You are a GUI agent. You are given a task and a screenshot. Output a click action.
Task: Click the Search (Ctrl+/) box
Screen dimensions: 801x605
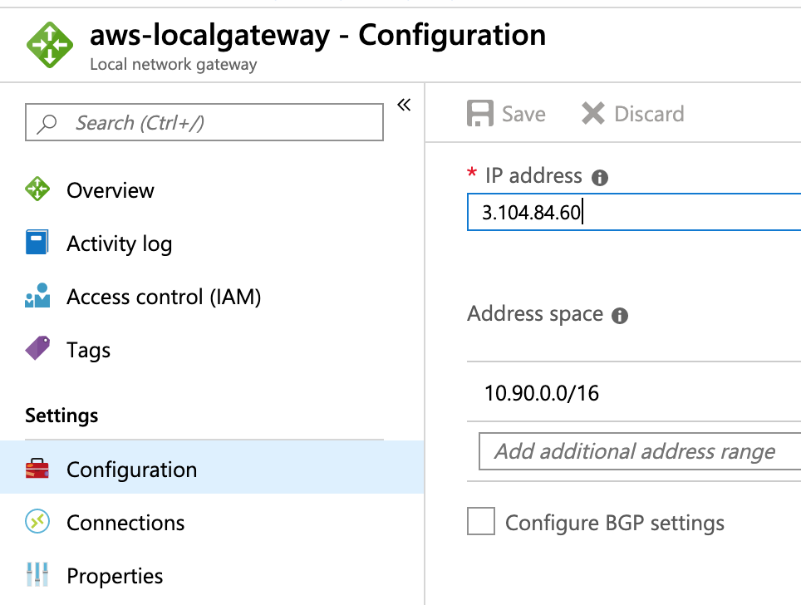point(204,123)
